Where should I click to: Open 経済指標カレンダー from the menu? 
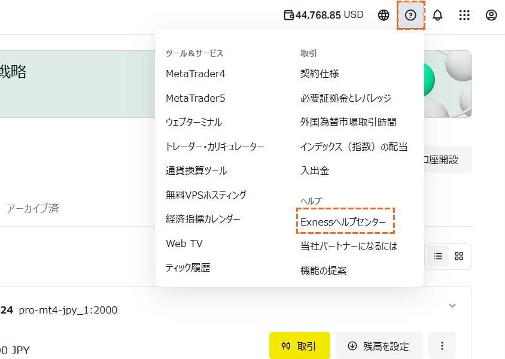tap(203, 219)
